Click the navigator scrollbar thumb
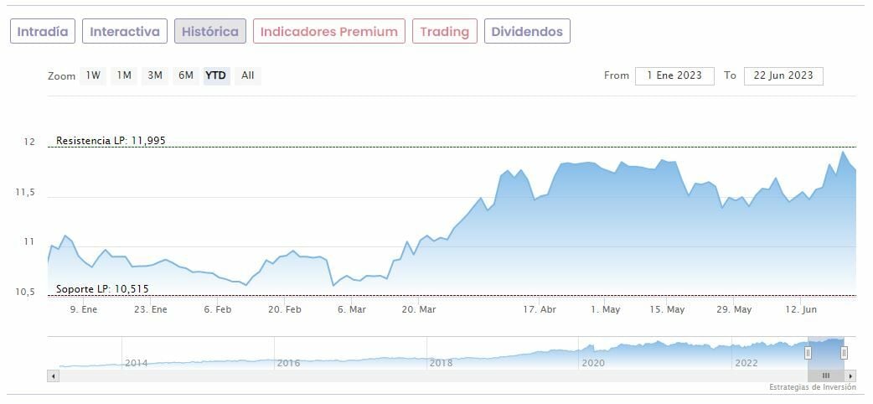This screenshot has width=873, height=404. click(x=826, y=376)
